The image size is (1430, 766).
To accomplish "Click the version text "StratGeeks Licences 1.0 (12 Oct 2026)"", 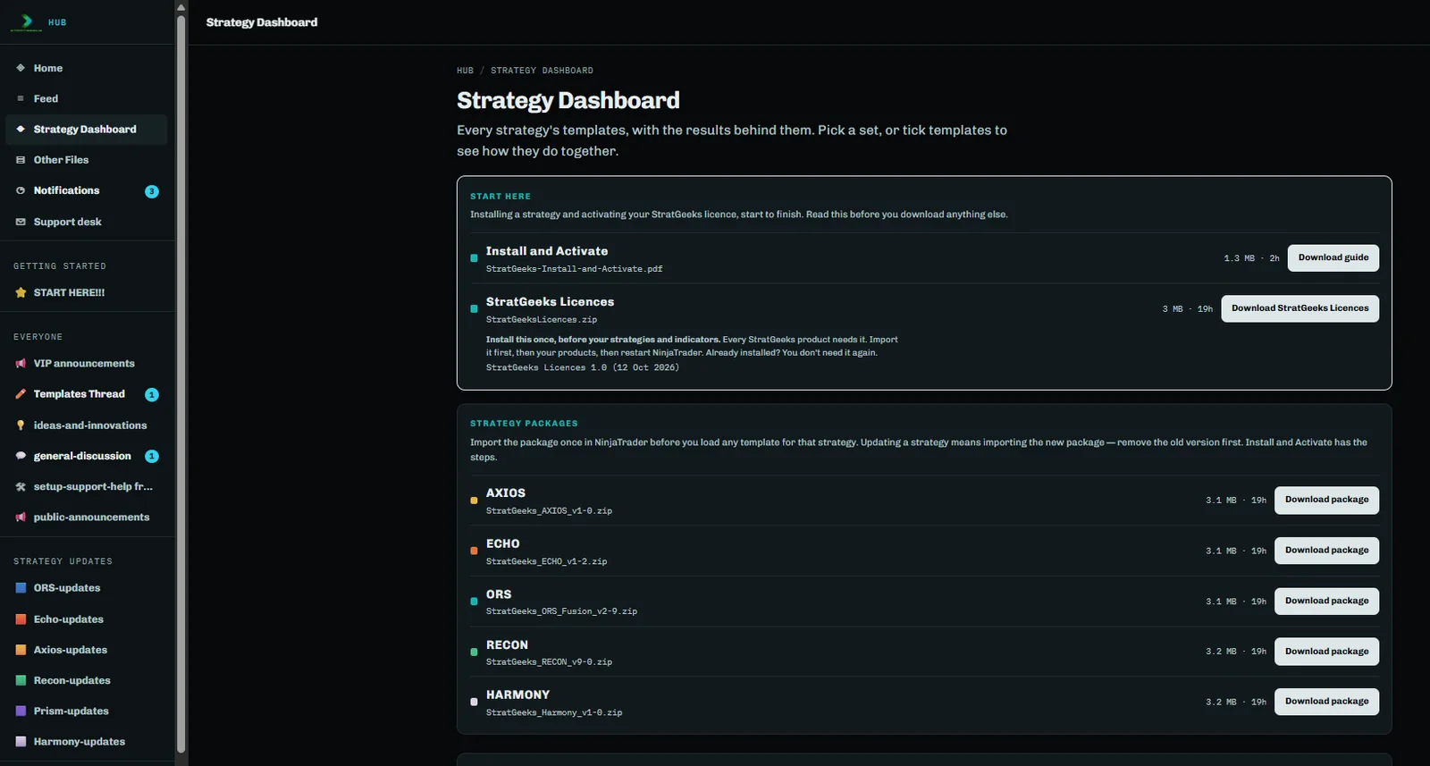I will (x=583, y=367).
